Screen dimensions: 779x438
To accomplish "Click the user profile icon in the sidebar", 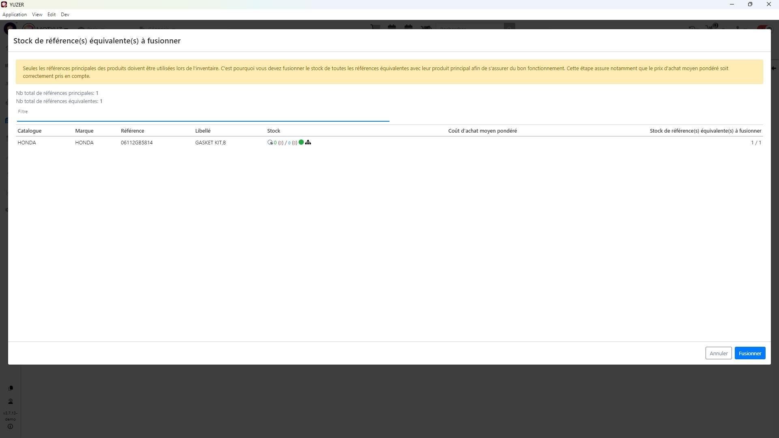I will (11, 401).
